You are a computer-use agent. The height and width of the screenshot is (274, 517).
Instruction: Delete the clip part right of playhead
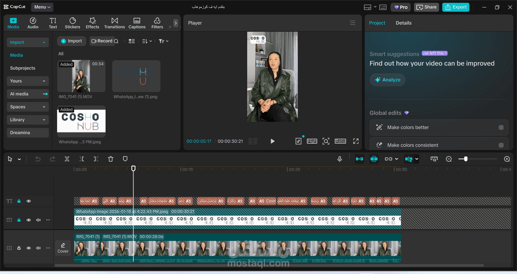click(x=96, y=159)
